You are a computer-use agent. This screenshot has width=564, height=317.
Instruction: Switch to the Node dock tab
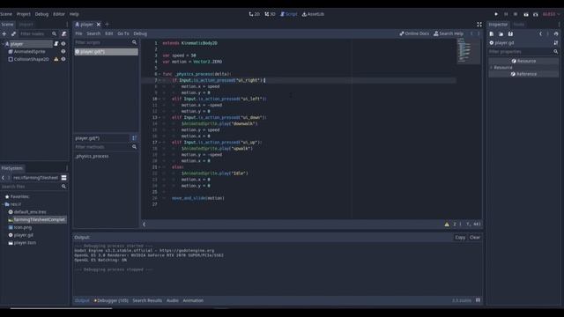tap(519, 25)
